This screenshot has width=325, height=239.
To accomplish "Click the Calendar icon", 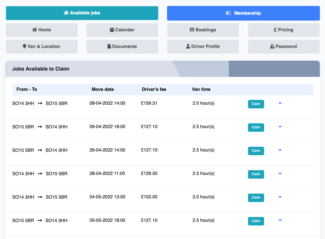I will coord(112,30).
